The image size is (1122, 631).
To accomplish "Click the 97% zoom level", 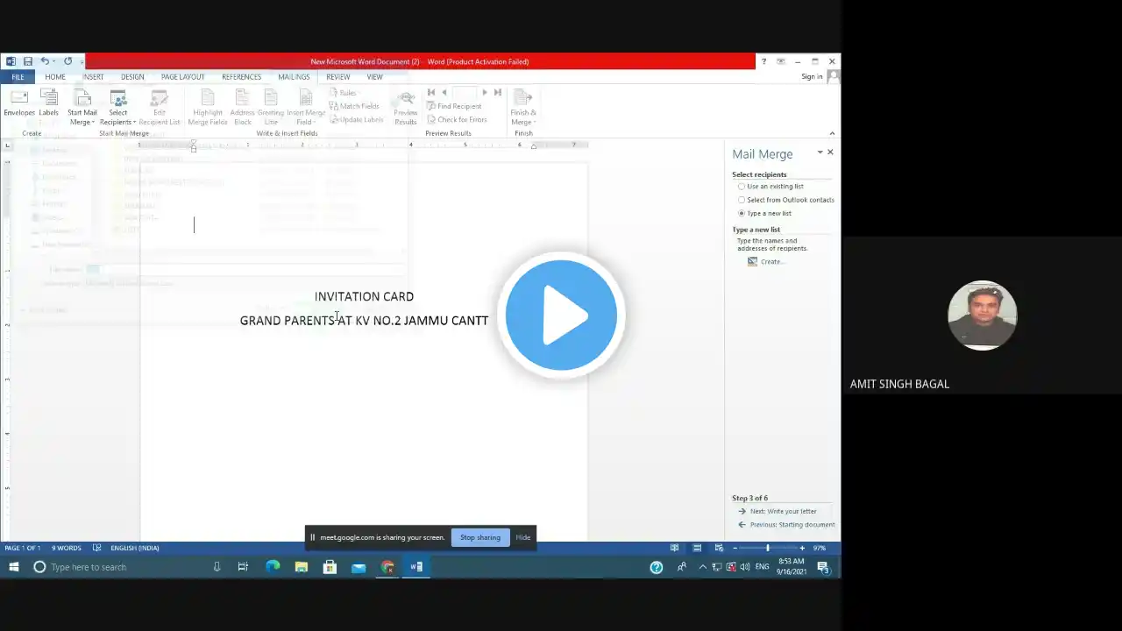I will 820,548.
